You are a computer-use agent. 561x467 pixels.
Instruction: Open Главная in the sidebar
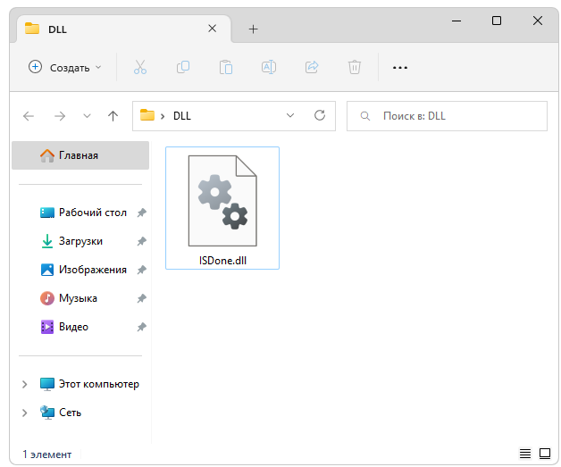[x=80, y=155]
